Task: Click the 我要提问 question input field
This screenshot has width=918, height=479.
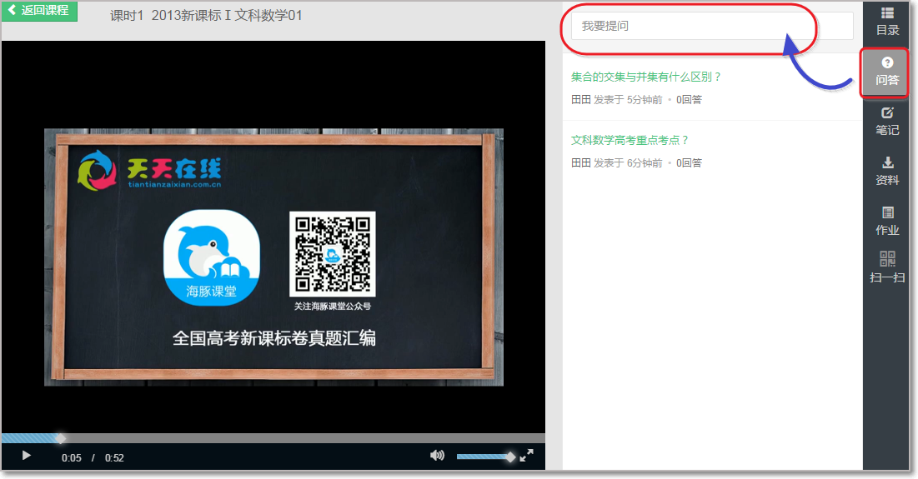Action: point(712,27)
